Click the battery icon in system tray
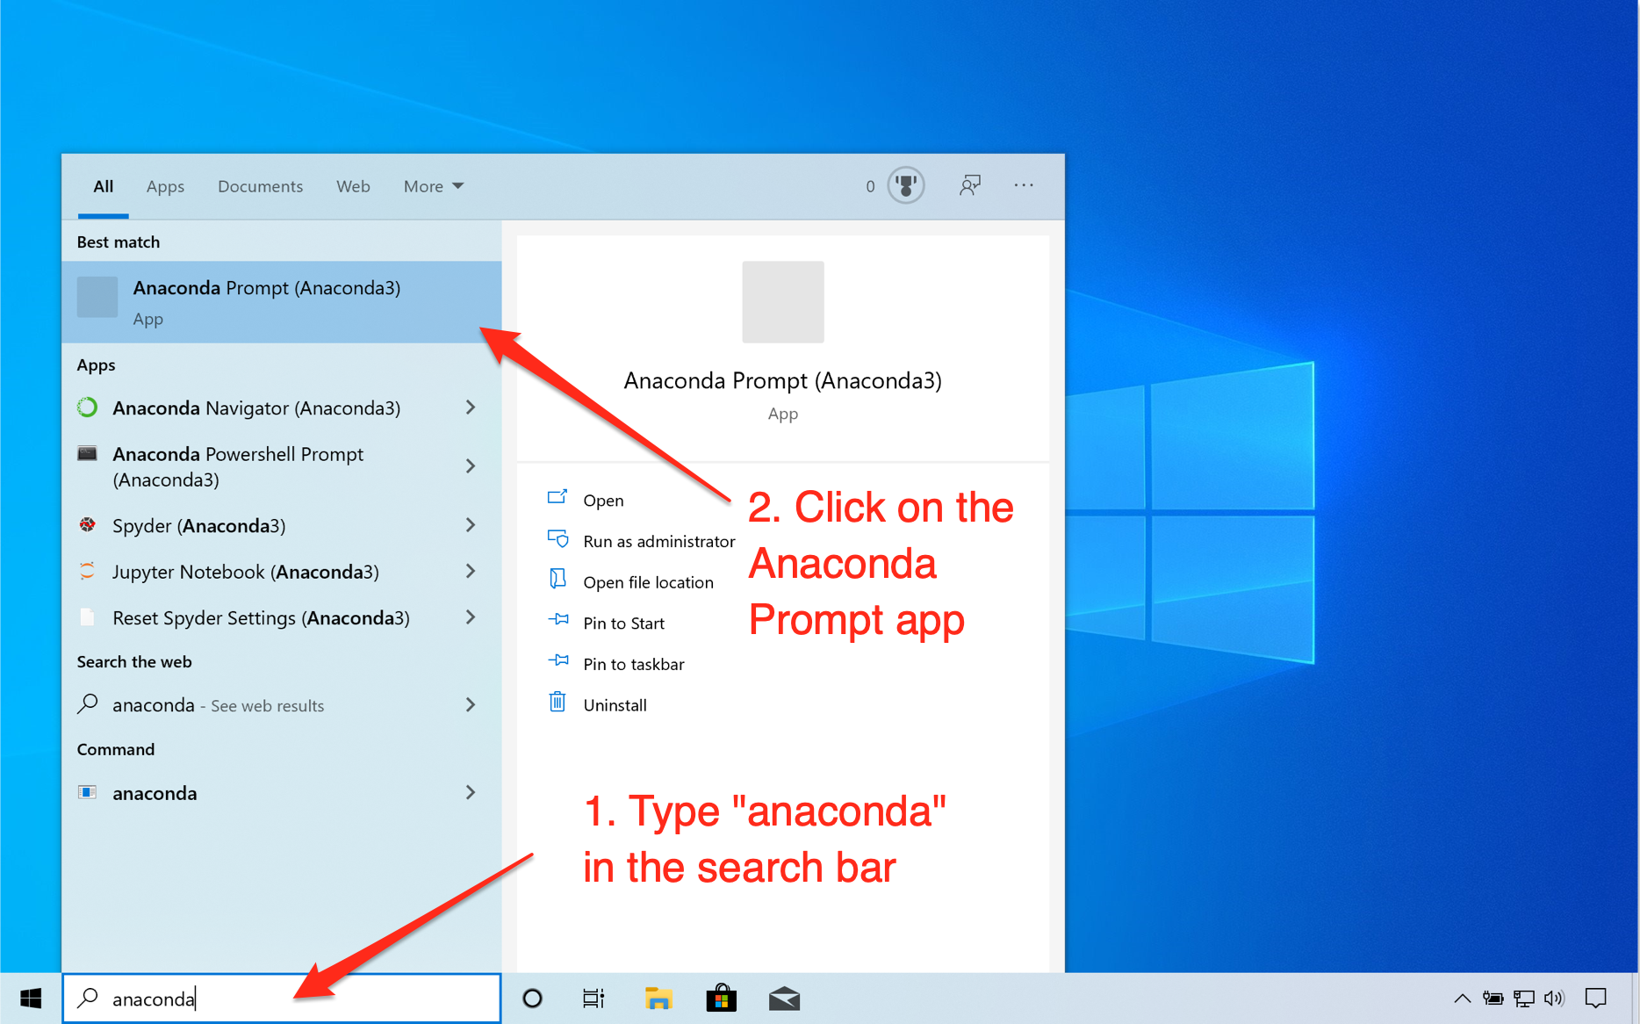The image size is (1640, 1024). coord(1493,999)
